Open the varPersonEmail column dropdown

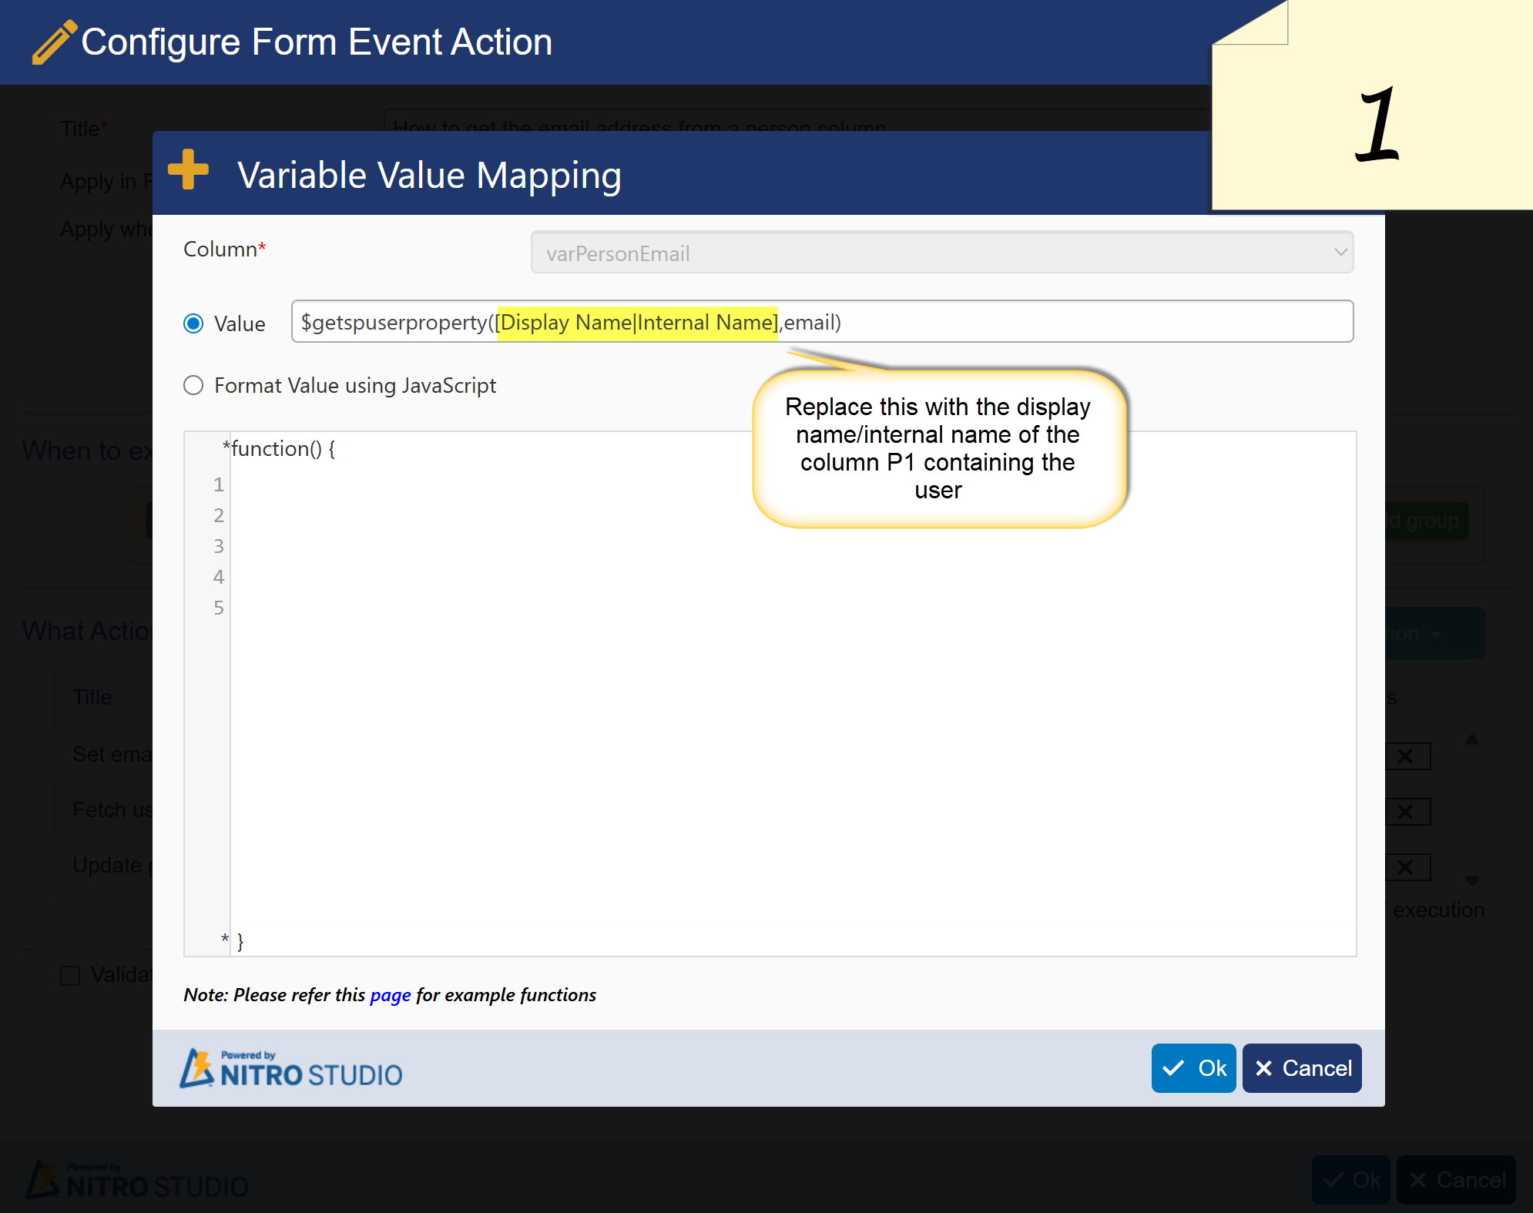point(942,253)
